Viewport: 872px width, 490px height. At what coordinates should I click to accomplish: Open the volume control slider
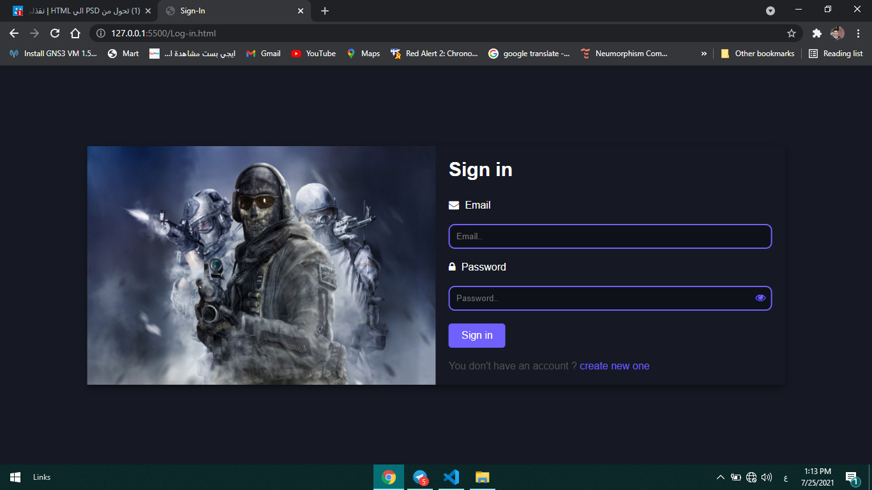[x=766, y=477]
